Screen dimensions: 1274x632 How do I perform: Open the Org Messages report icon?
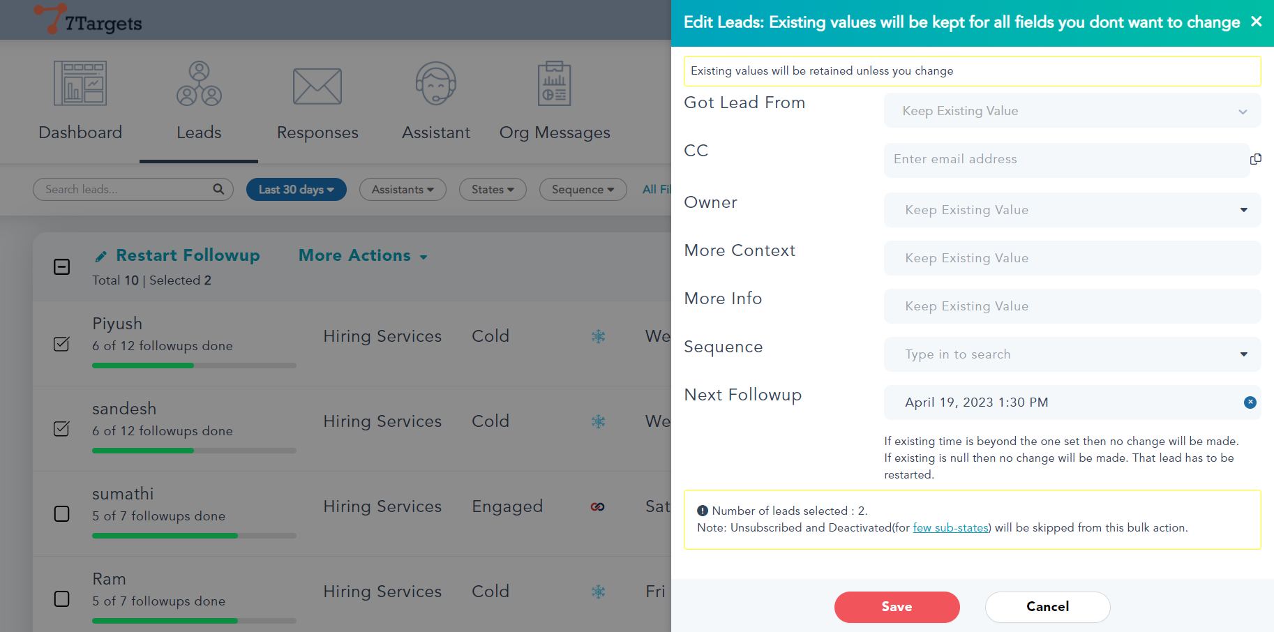click(555, 84)
